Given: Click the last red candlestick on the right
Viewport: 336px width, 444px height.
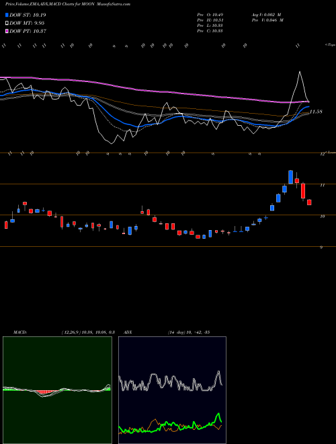Looking at the screenshot, I should coord(309,202).
